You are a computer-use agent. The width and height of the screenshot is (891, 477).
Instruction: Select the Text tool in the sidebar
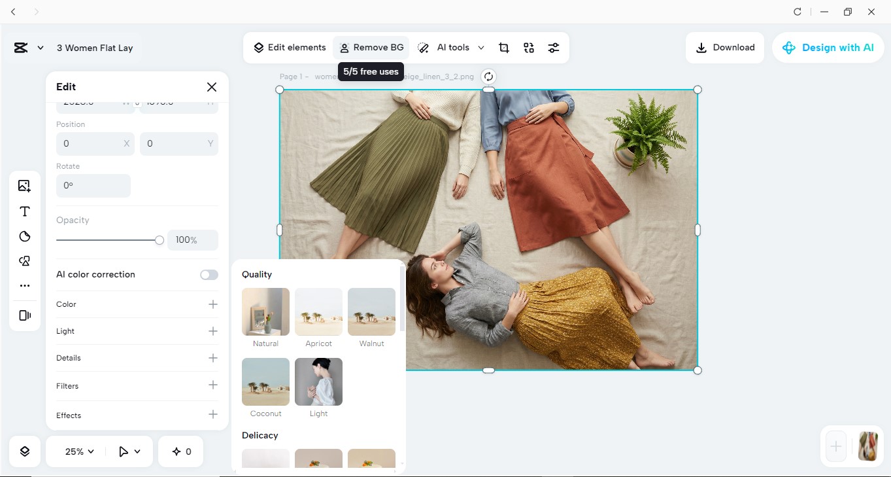point(24,211)
